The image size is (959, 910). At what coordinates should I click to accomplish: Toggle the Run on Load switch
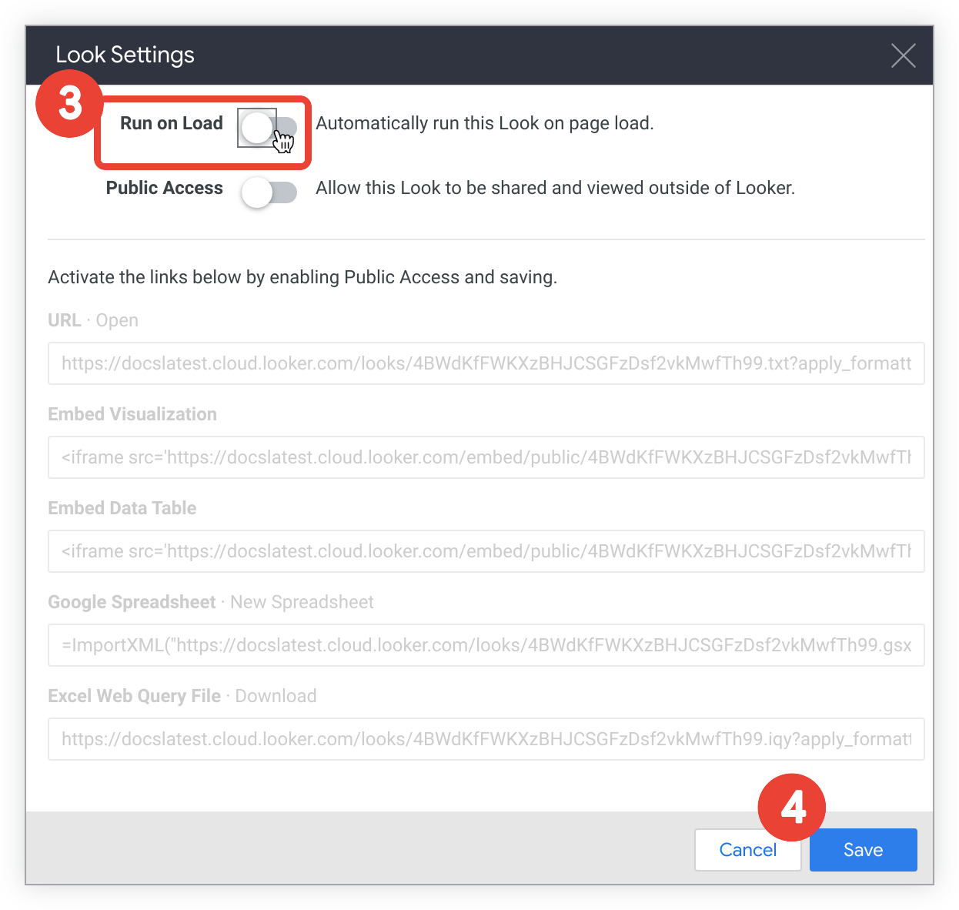coord(267,128)
